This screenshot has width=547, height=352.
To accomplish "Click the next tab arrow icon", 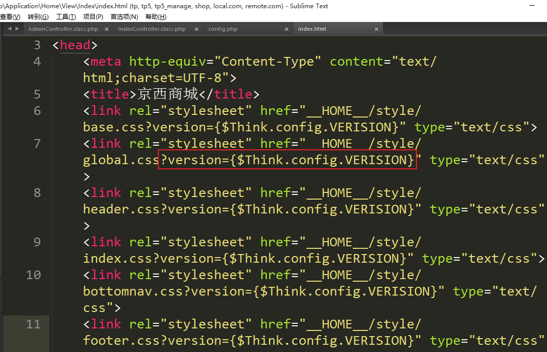I will [17, 29].
